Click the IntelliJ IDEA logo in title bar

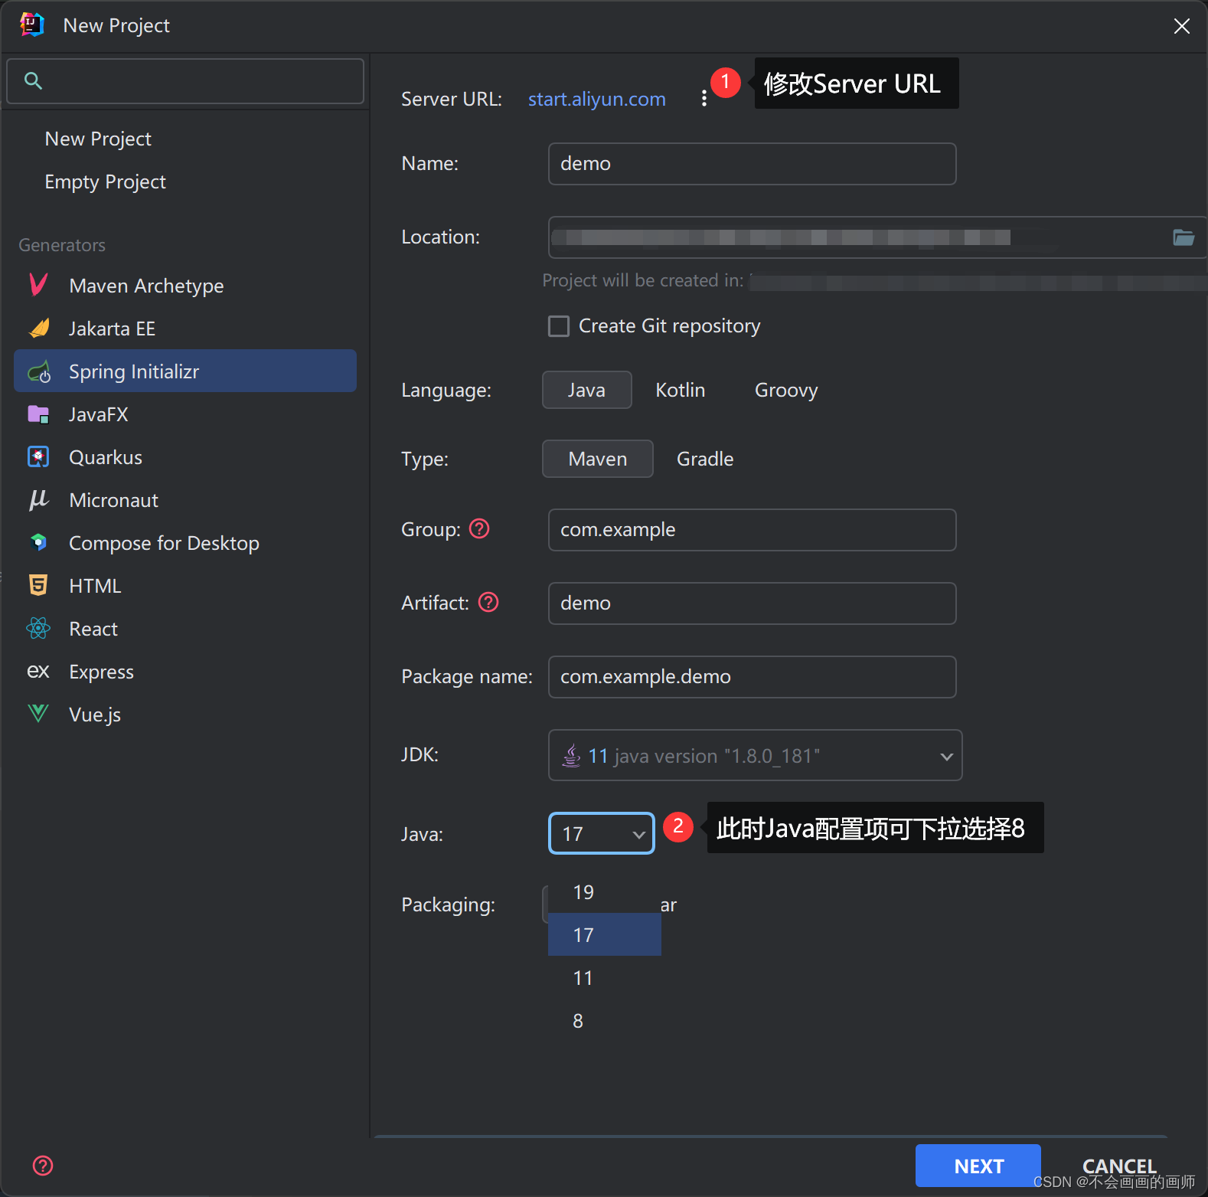pyautogui.click(x=32, y=25)
